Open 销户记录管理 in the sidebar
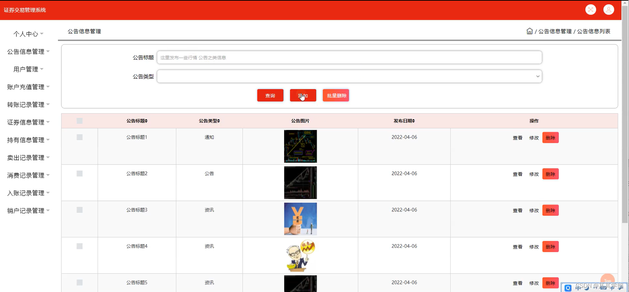This screenshot has height=292, width=629. pyautogui.click(x=28, y=211)
